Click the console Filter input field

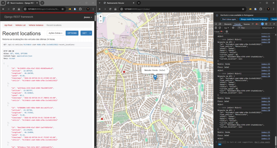[249, 28]
